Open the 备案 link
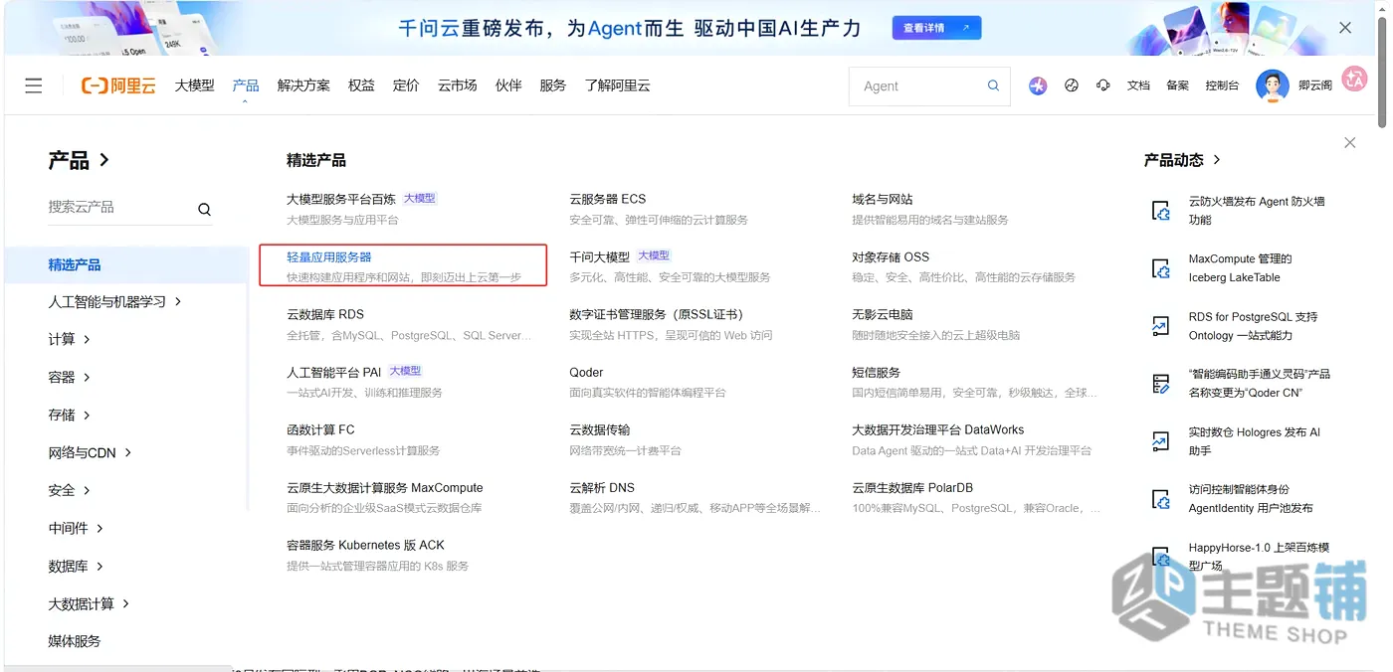Screen dimensions: 1393x672 (1178, 85)
